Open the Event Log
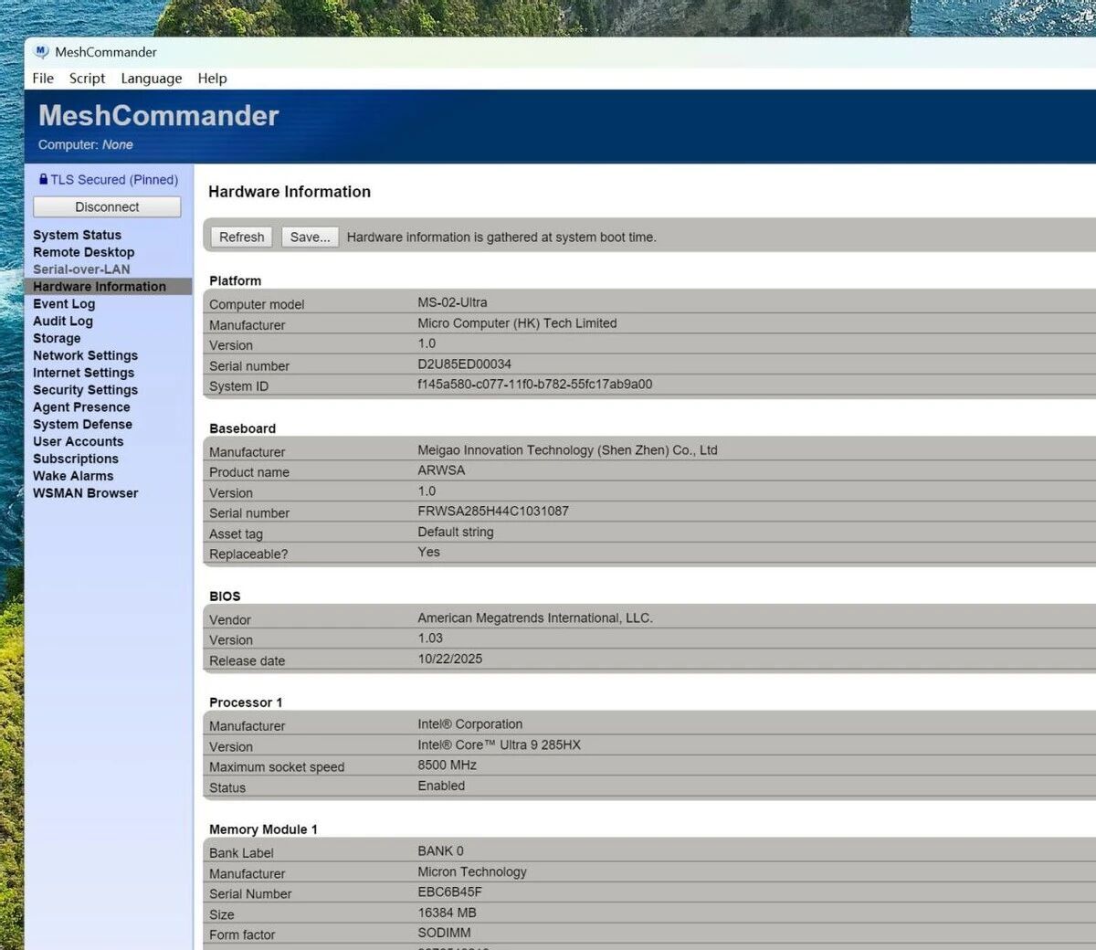1096x950 pixels. [64, 303]
